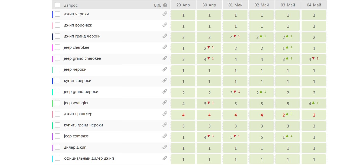Open URL link icon for джип чероки
352x165 pixels.
165,14
